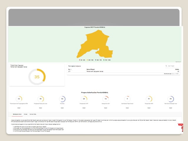
Task: Switch to the Kontak tab
Action: (26, 114)
